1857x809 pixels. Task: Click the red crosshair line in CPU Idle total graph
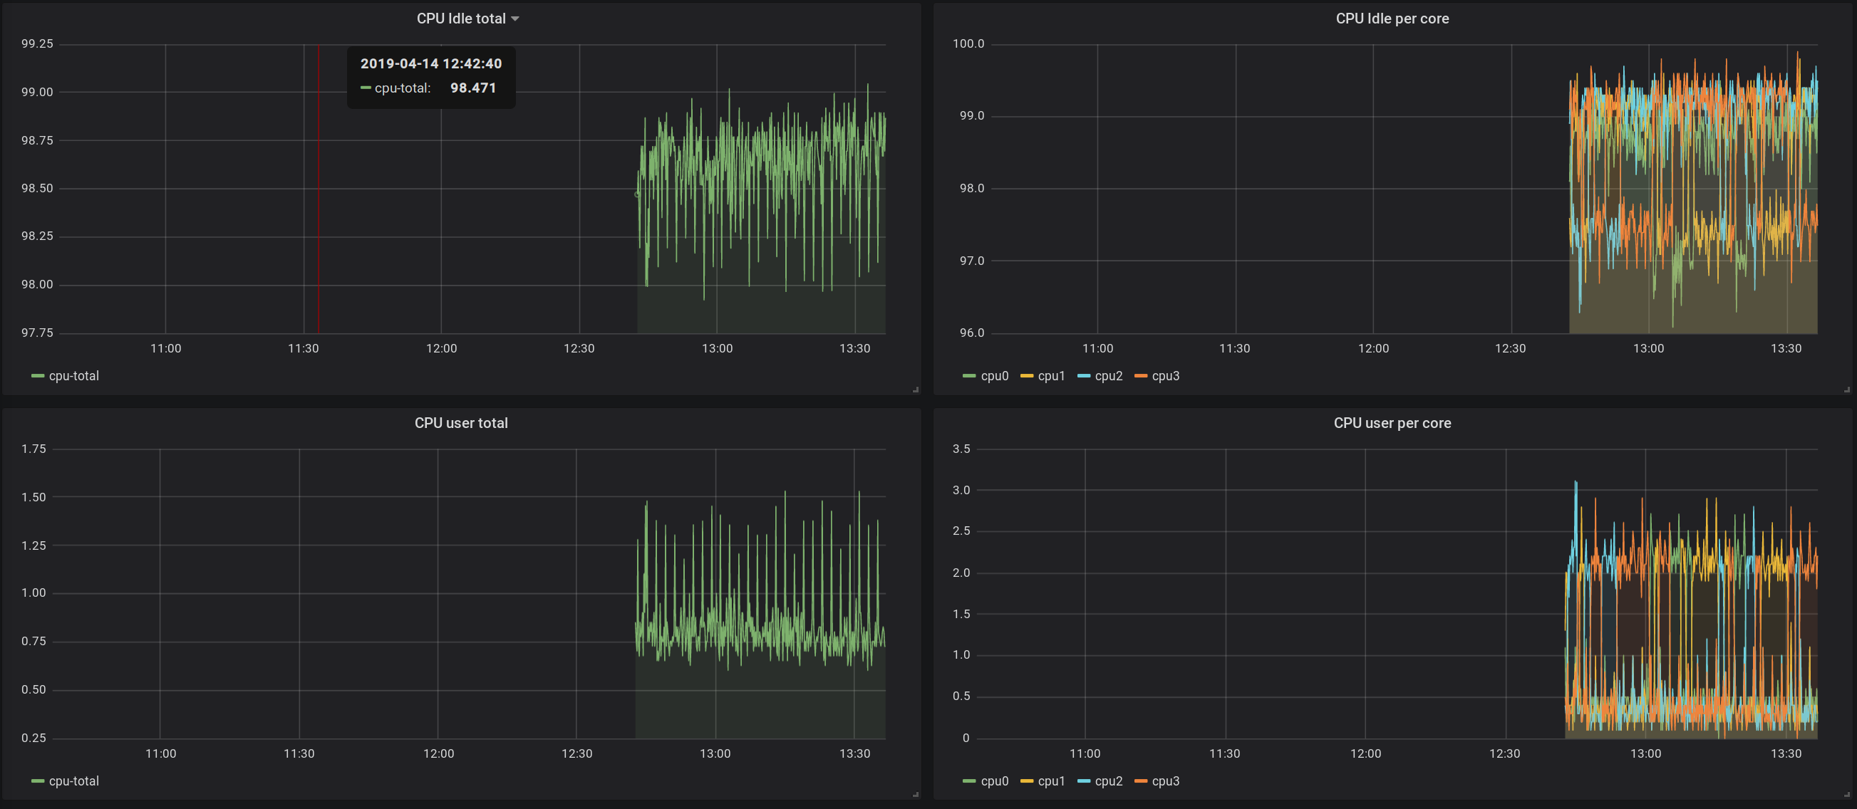319,216
